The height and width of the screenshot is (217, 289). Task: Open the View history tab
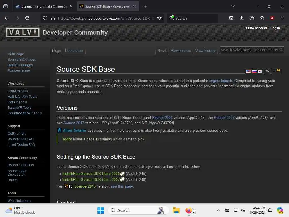205,51
